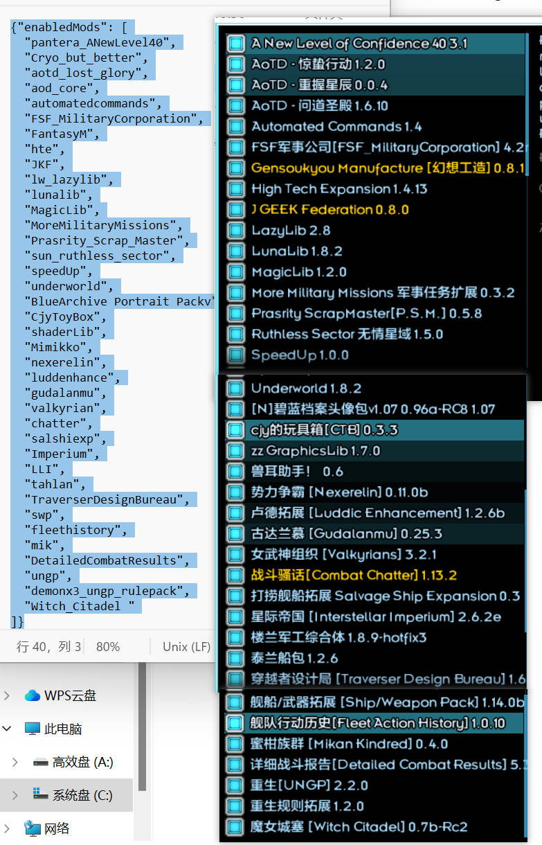This screenshot has width=542, height=845.
Task: Toggle the MagicLib 1.2.0 mod checkbox
Action: (x=236, y=272)
